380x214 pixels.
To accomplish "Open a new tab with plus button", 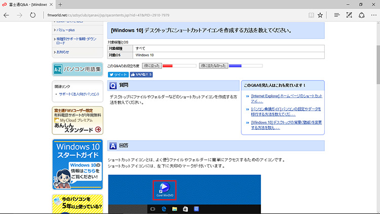I will pyautogui.click(x=59, y=5).
